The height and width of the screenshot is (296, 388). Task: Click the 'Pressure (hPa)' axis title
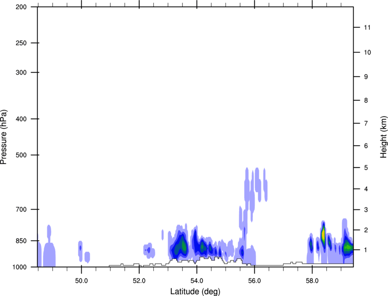click(4, 137)
